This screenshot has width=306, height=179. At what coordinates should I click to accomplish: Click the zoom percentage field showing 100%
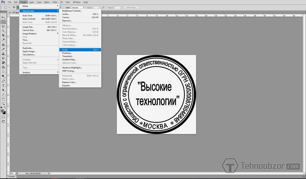[11, 173]
